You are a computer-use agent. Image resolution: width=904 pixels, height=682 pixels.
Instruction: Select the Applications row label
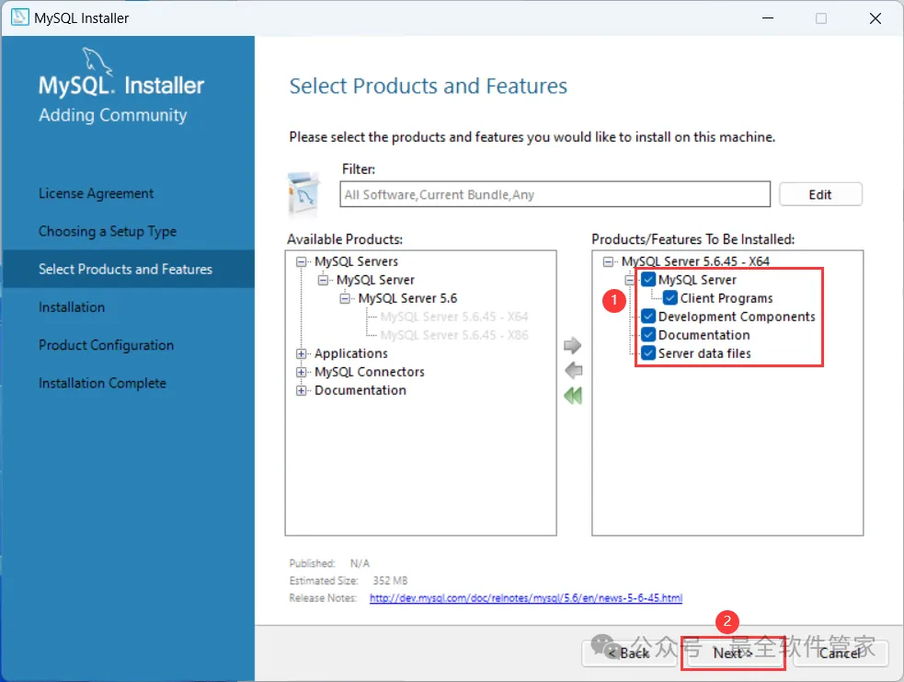click(x=351, y=353)
